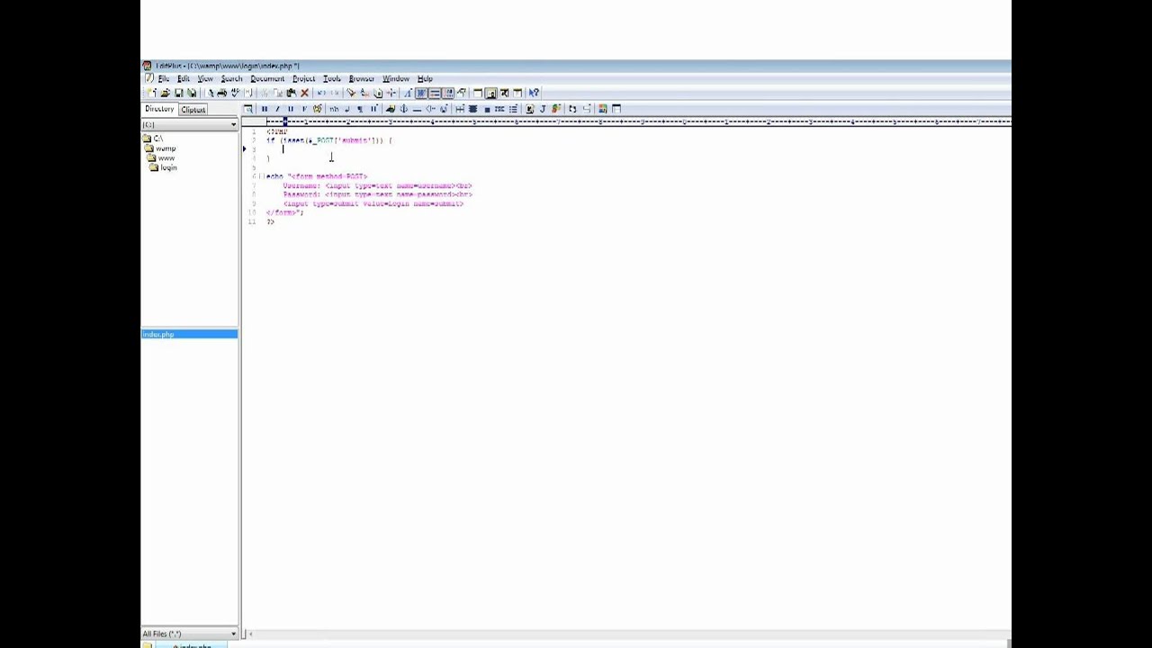Insert table tag icon
Screen dimensions: 1152x648
point(460,109)
